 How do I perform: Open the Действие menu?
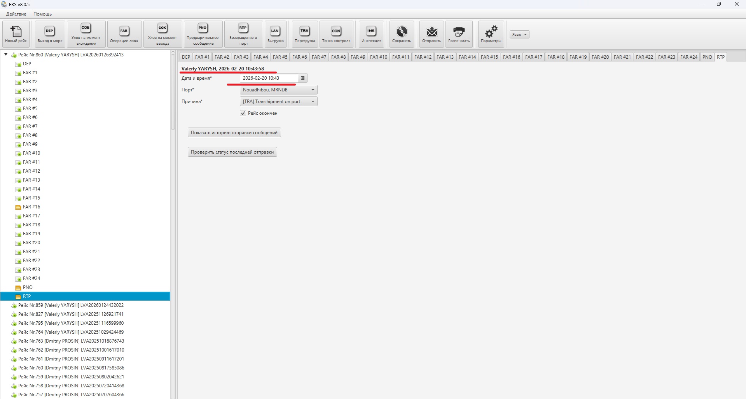tap(16, 14)
